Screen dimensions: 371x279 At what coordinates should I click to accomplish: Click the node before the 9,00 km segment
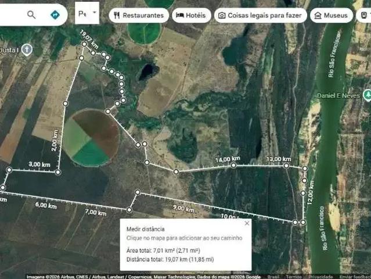point(138,192)
